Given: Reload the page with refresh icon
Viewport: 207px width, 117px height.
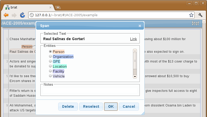Looking at the screenshot, I should tap(23, 15).
